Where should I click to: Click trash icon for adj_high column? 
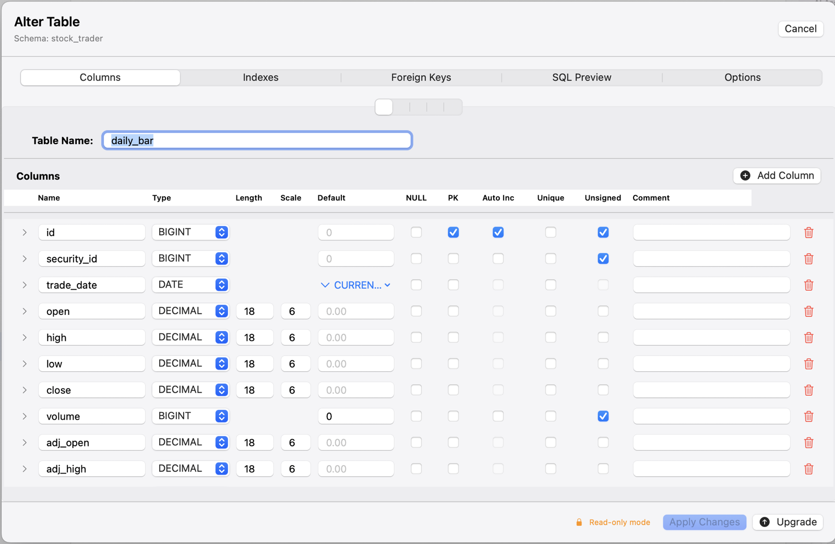(x=808, y=469)
